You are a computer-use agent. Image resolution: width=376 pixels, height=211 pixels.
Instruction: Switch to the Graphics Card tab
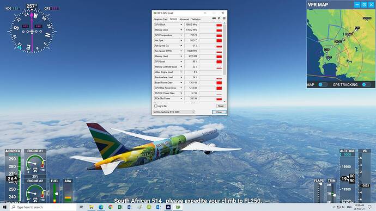coord(160,19)
